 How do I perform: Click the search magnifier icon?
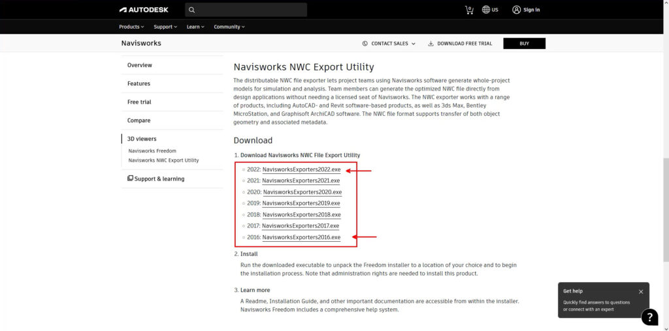[191, 10]
